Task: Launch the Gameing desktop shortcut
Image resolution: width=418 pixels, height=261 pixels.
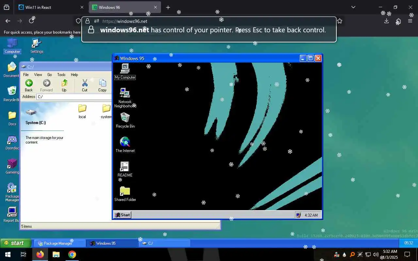Action: [x=12, y=166]
